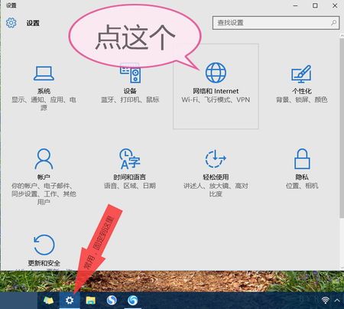Screen dimensions: 344x309
Task: Click the '讲述人、放大镜、高对比度' description text
Action: click(216, 190)
